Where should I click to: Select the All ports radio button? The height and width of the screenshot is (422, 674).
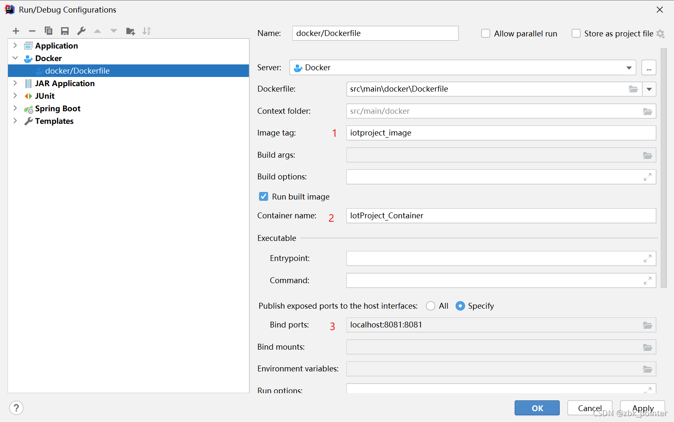pos(431,306)
